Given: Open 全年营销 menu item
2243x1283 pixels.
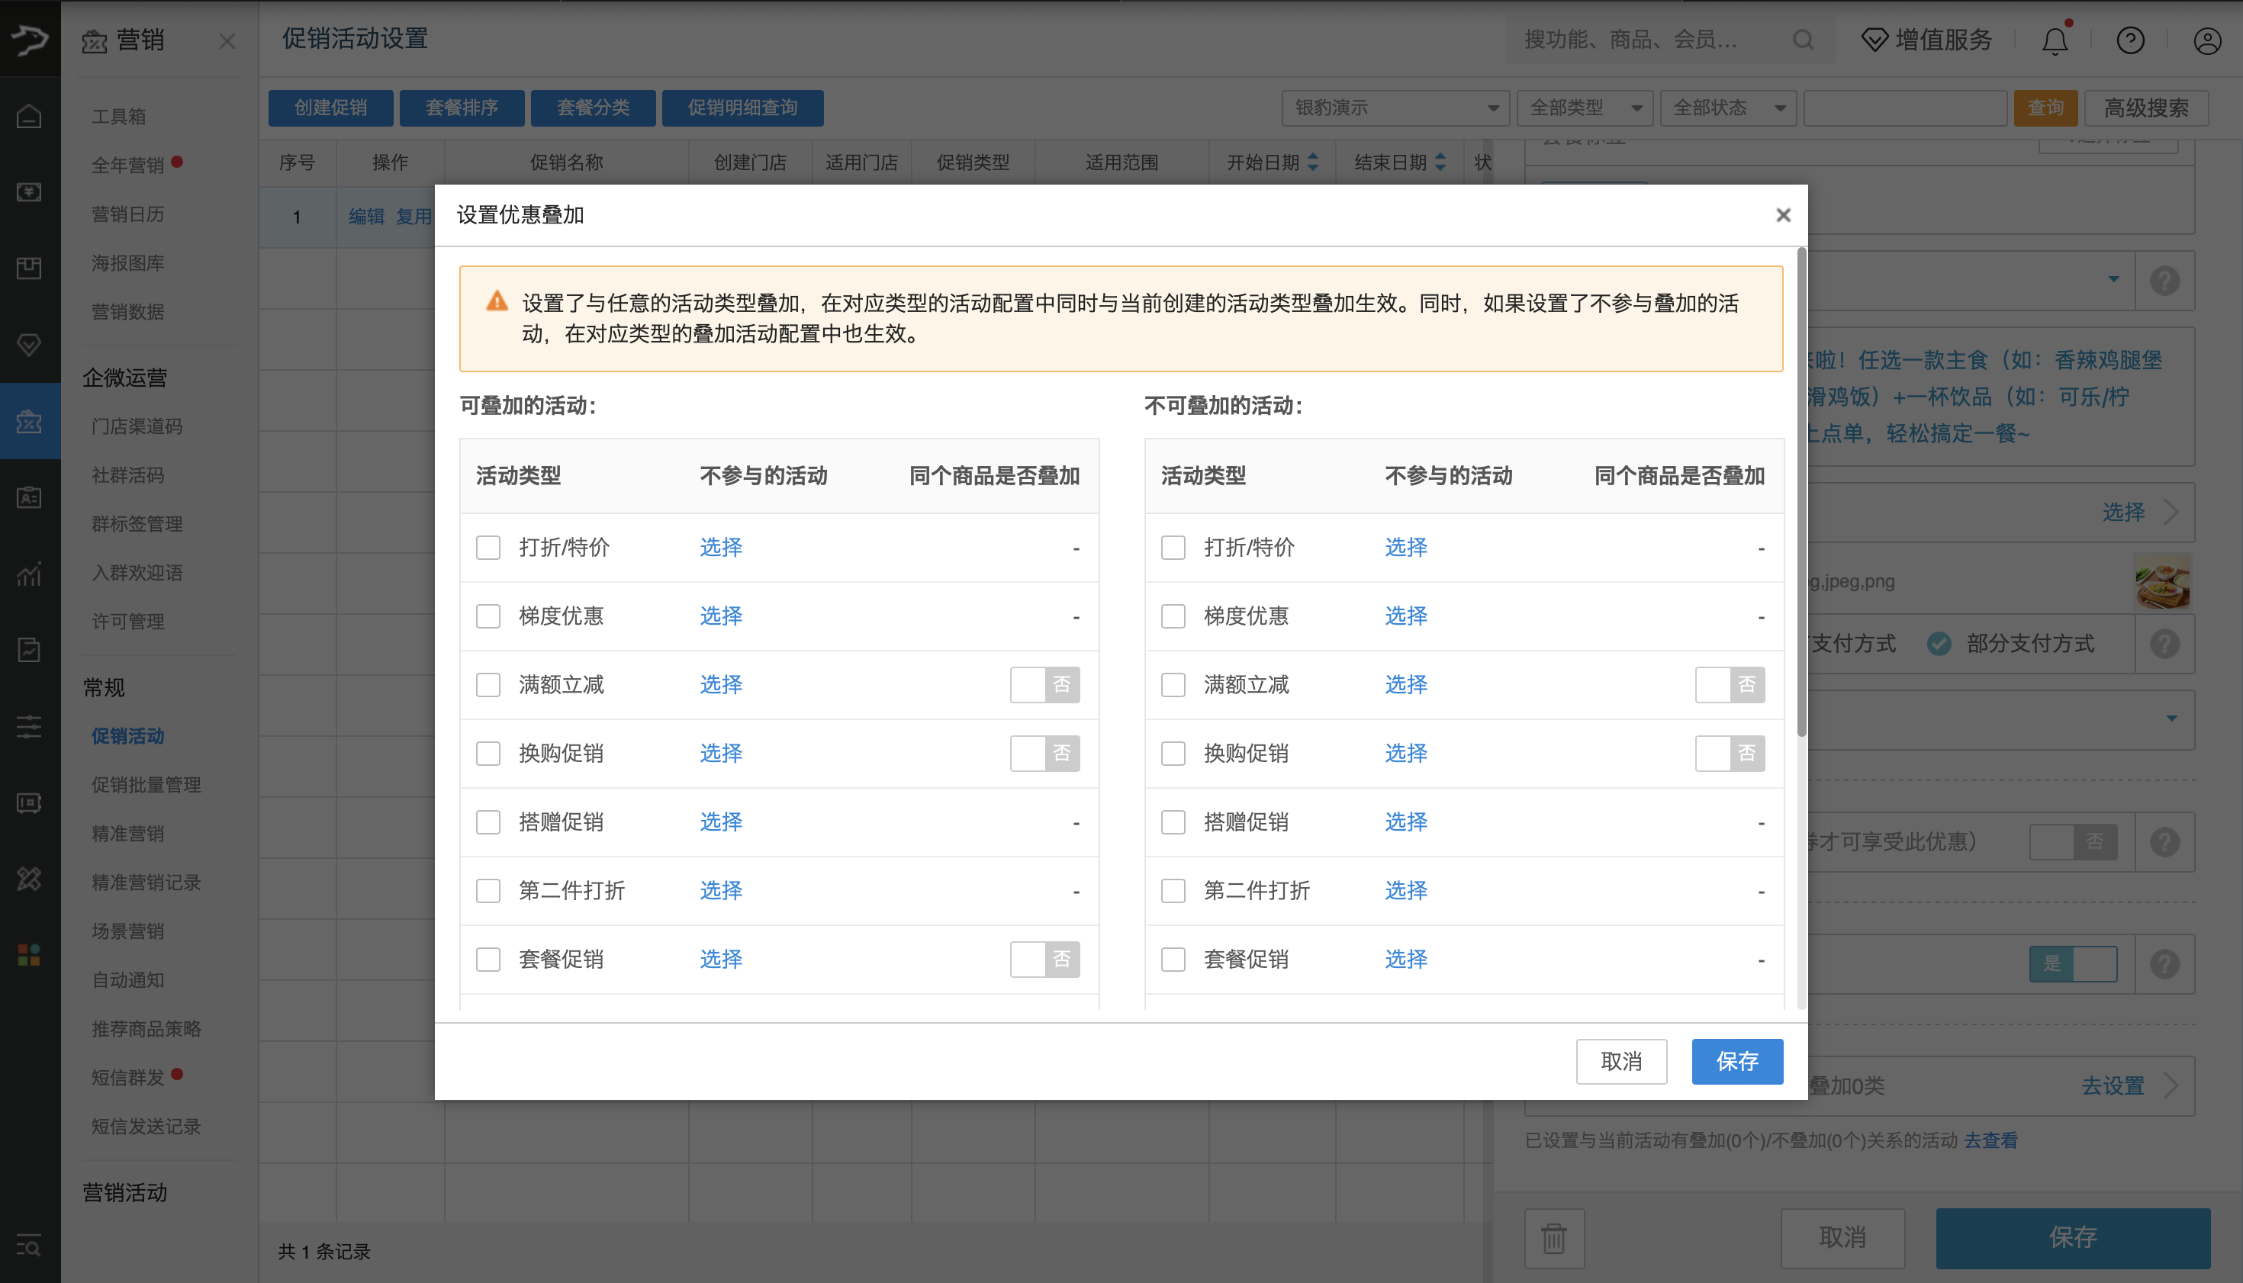Looking at the screenshot, I should coord(128,165).
